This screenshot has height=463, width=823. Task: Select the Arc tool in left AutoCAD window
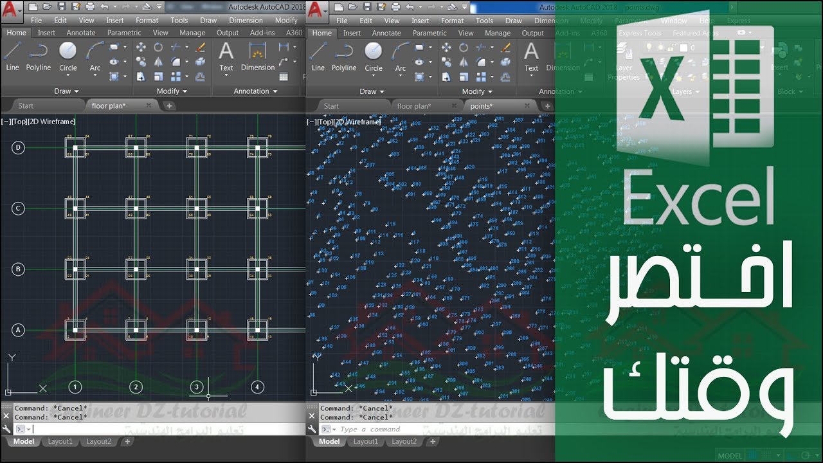coord(95,57)
